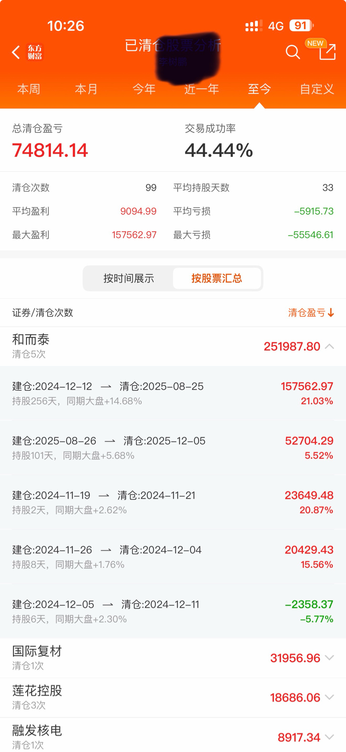Expand the 融发核电 entry
346x752 pixels.
[329, 737]
